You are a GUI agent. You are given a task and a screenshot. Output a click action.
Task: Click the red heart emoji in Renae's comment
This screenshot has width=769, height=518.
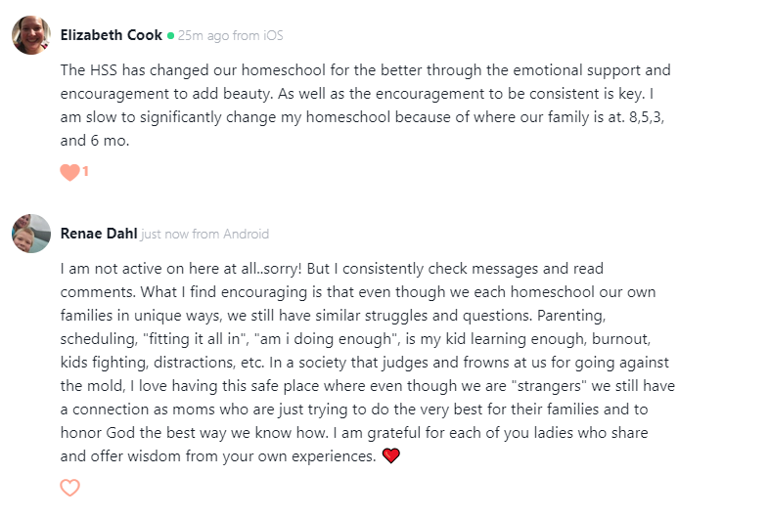[391, 455]
